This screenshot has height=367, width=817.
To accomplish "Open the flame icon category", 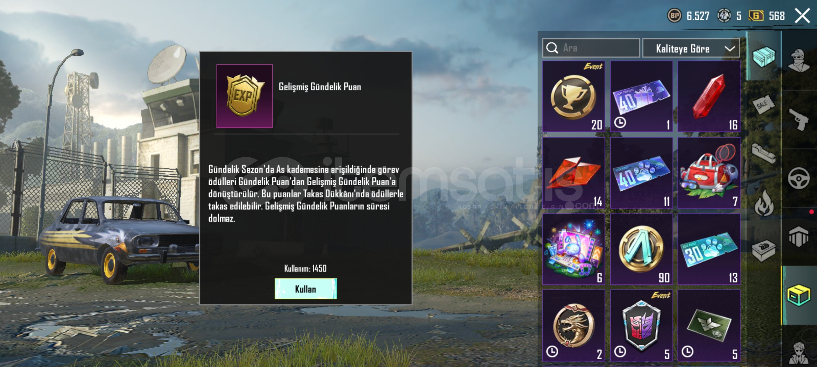I will coord(764,203).
